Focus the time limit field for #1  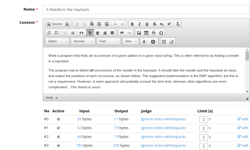point(204,129)
